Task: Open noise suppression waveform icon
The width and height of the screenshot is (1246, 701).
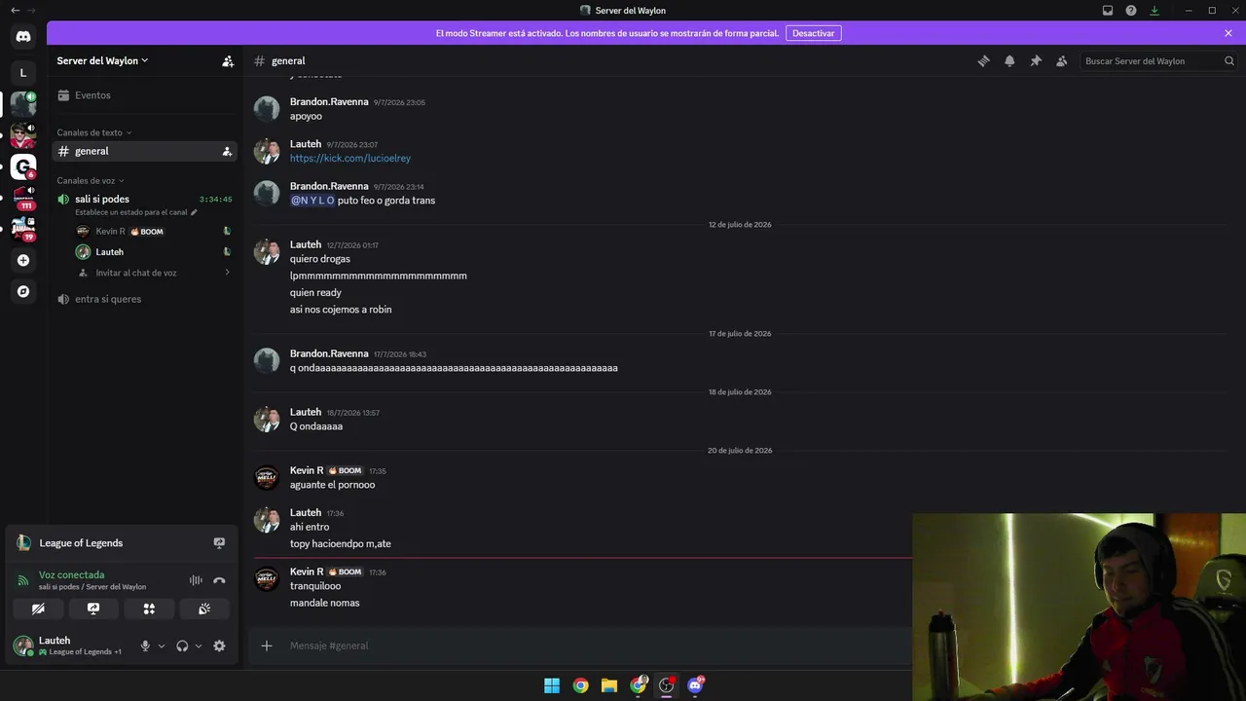Action: 196,580
